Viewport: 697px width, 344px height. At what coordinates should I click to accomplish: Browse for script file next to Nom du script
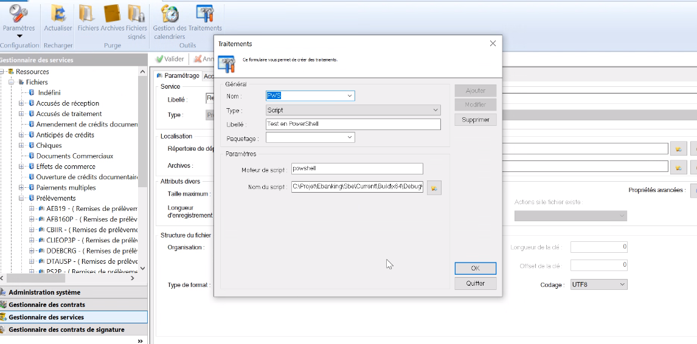(x=434, y=188)
